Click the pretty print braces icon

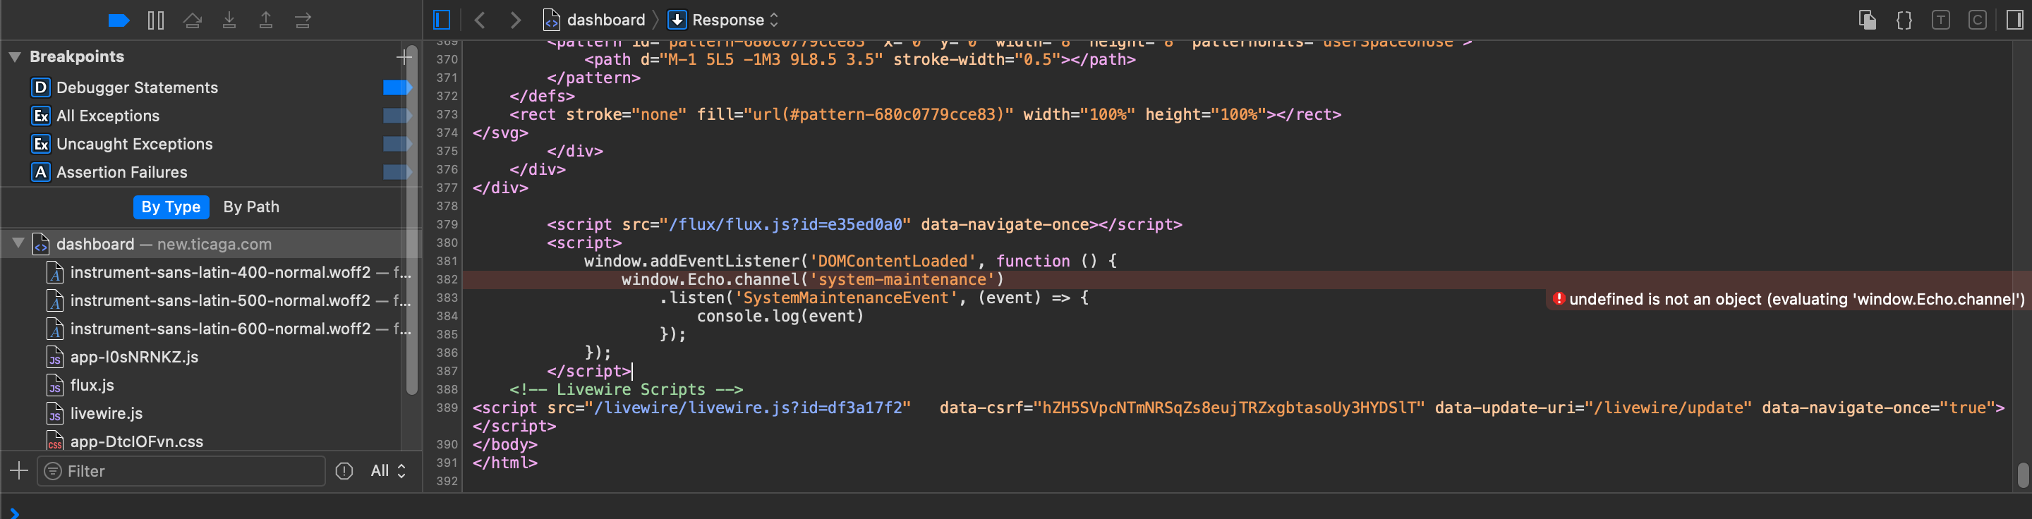1904,20
